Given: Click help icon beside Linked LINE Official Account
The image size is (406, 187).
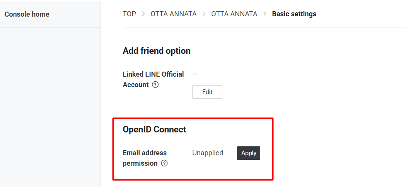Looking at the screenshot, I should tap(155, 85).
